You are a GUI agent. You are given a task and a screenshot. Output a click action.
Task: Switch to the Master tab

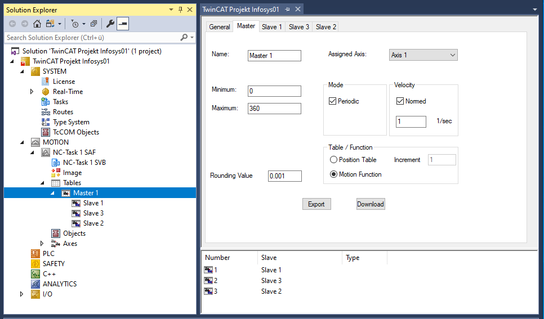(246, 26)
